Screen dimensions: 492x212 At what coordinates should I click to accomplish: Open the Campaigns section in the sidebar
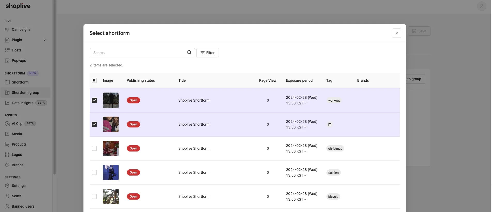(x=21, y=29)
